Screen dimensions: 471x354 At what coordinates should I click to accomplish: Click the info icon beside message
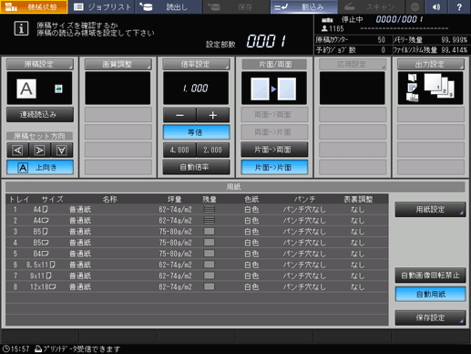pos(21,28)
